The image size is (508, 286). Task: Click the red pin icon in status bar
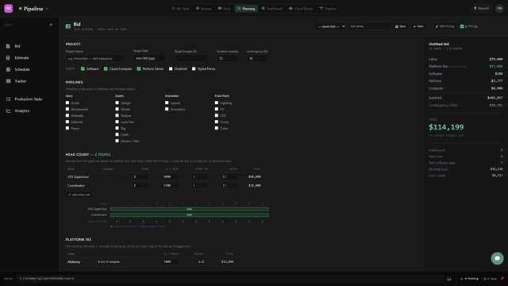[502, 279]
